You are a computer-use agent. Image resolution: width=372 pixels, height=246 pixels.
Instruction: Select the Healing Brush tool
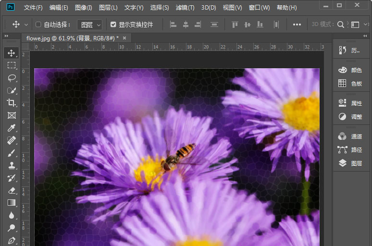click(x=12, y=140)
